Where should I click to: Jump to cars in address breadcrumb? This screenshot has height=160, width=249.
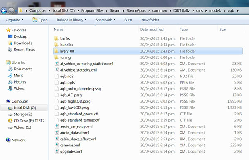pyautogui.click(x=199, y=11)
